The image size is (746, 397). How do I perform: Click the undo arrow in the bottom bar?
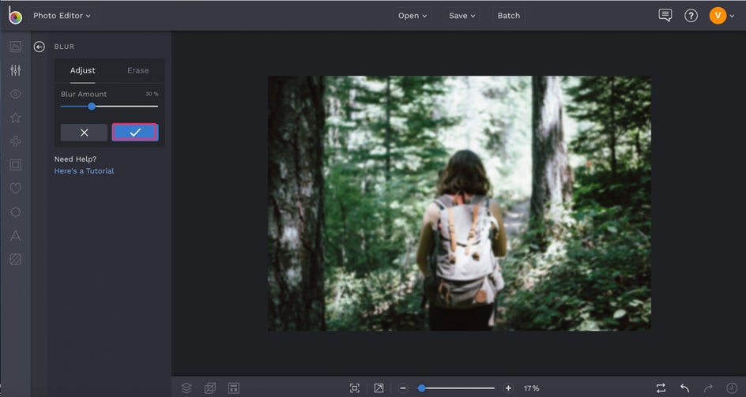tap(684, 388)
